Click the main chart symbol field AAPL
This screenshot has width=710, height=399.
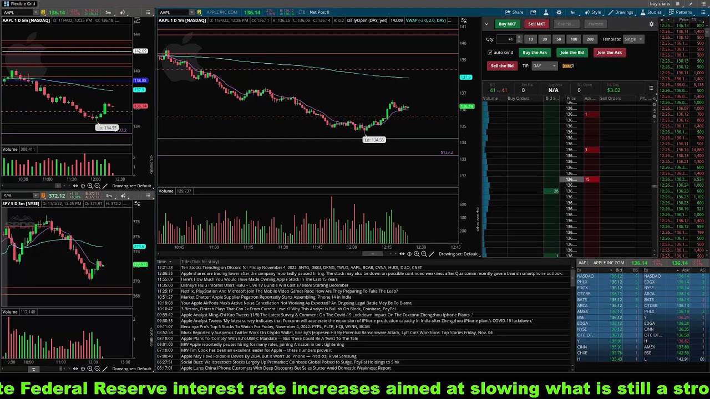pos(173,12)
